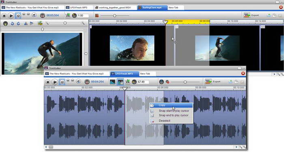Rotate the video clockwise
Image resolution: width=284 pixels, height=152 pixels.
coord(18,23)
